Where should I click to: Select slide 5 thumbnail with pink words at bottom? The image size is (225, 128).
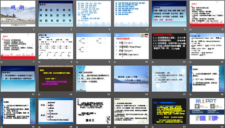tap(169, 14)
